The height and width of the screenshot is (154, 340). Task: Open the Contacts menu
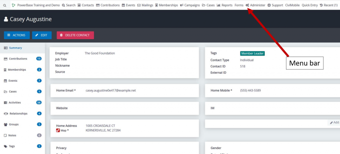pos(86,5)
